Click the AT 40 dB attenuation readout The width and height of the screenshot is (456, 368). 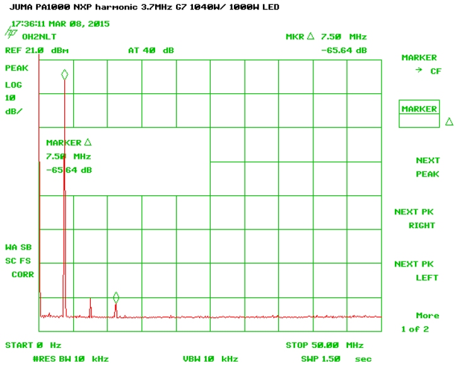pyautogui.click(x=151, y=50)
